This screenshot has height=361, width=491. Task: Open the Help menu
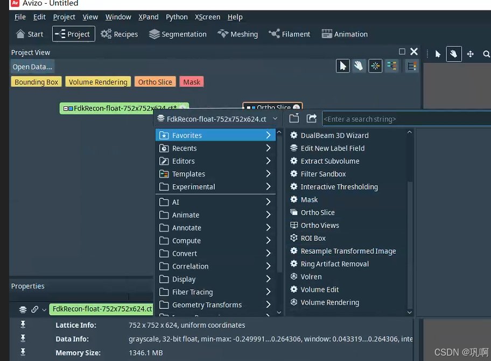[x=235, y=17]
